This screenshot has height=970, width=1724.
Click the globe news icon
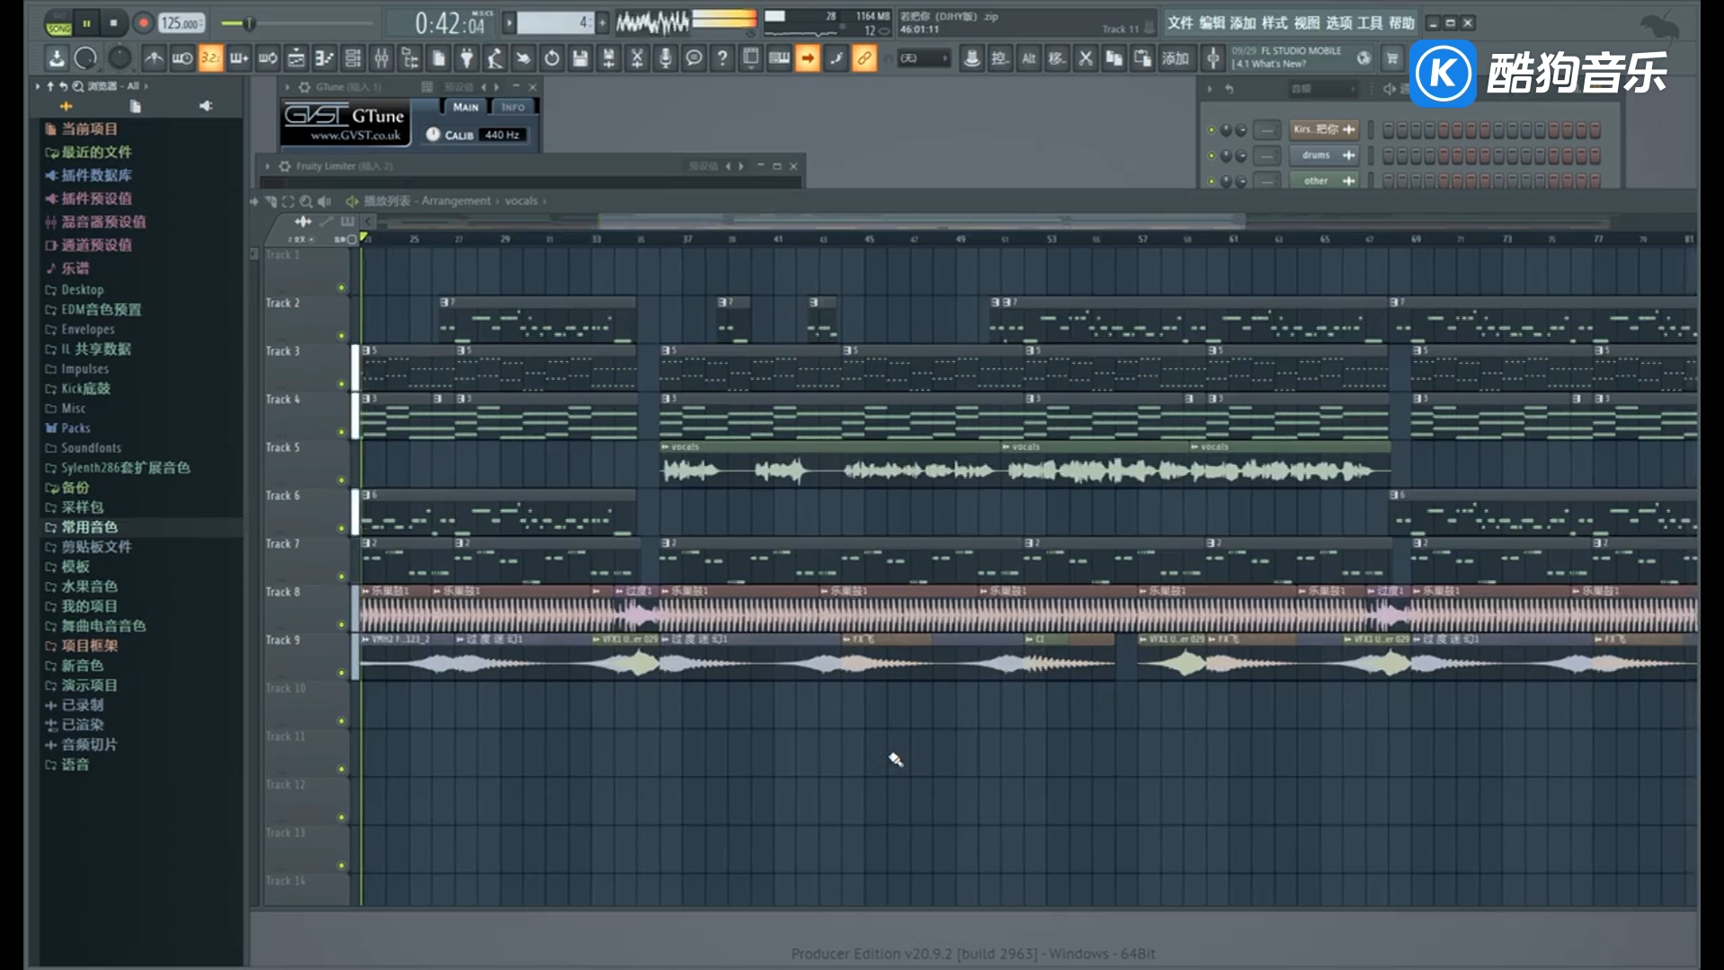(x=1364, y=58)
